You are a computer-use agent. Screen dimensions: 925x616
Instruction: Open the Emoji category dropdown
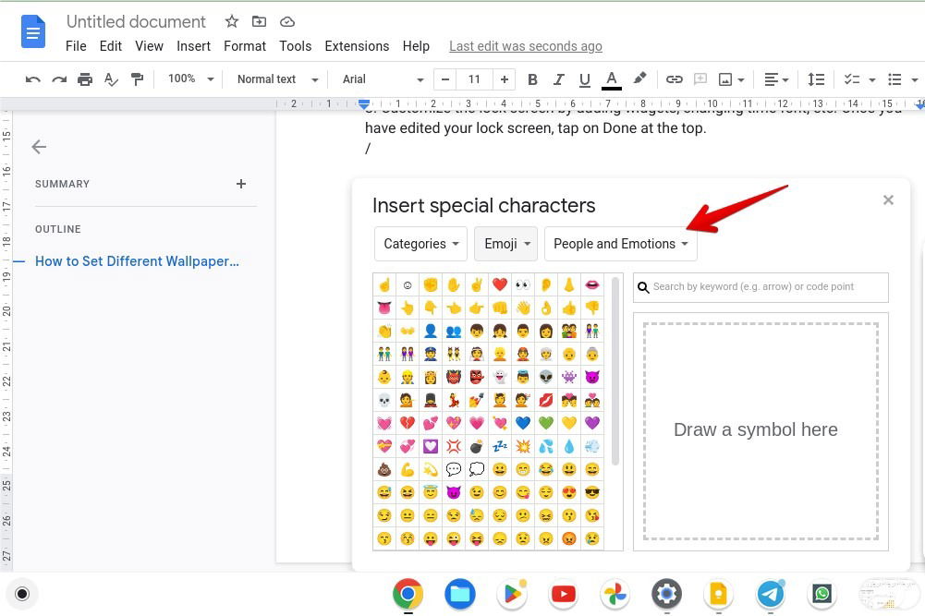(x=505, y=243)
